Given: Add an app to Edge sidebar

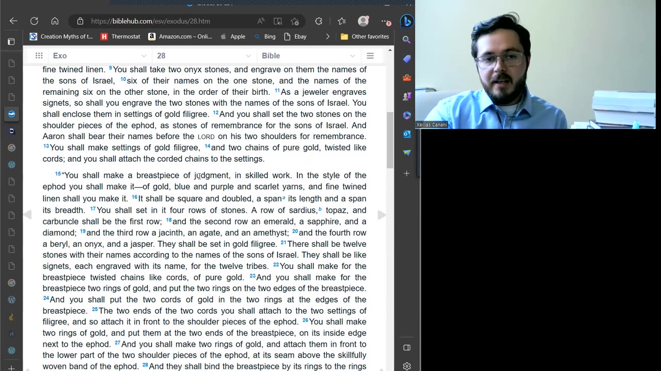Looking at the screenshot, I should click(x=407, y=173).
